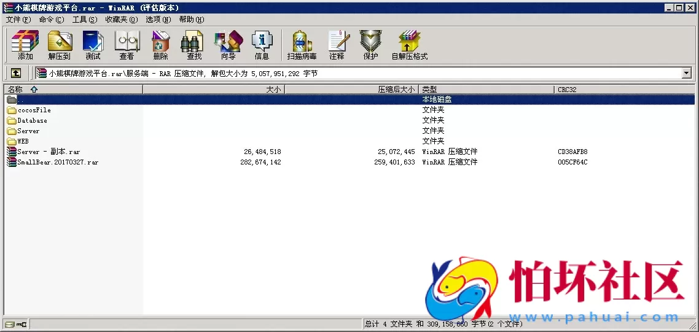Viewport: 699px width, 332px height.
Task: Click the Scan Virus (扫描病毒) icon
Action: (x=302, y=45)
